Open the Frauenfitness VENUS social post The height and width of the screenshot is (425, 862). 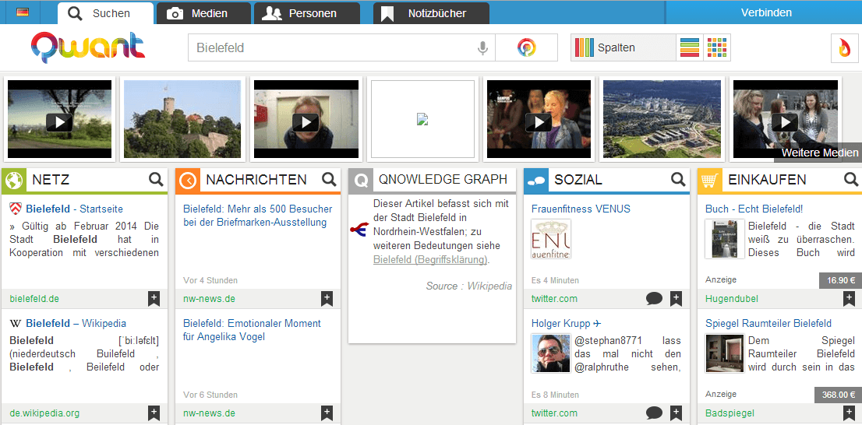(x=581, y=209)
